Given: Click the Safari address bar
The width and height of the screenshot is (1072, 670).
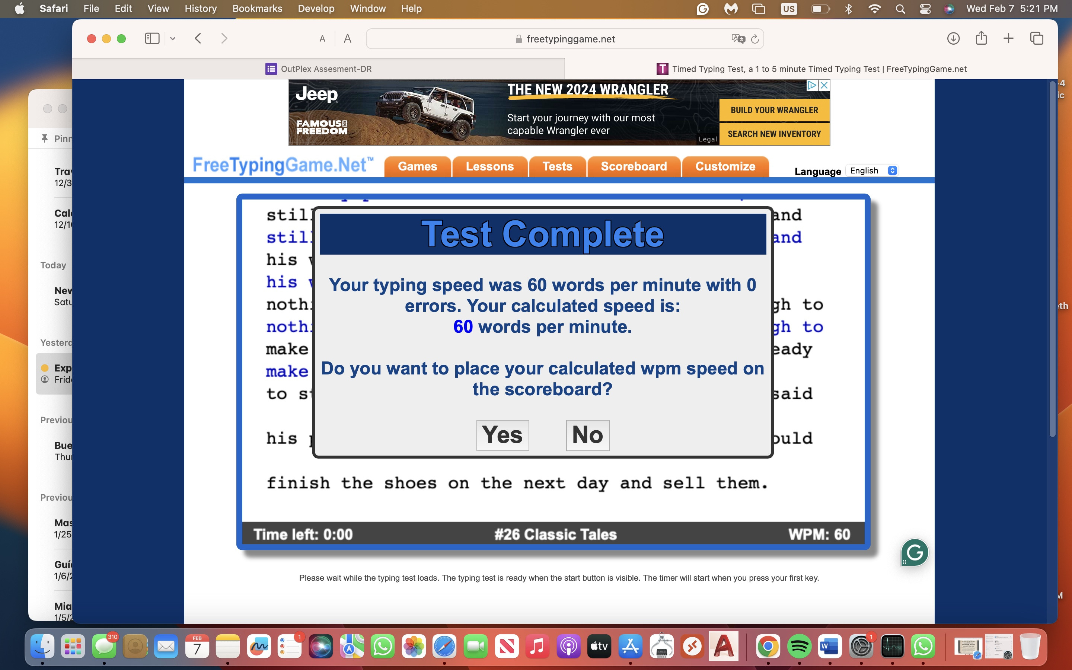Looking at the screenshot, I should 564,39.
